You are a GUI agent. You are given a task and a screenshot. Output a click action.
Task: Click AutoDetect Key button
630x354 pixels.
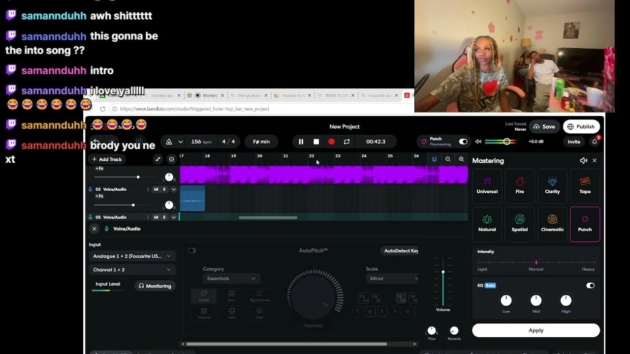[x=401, y=251]
